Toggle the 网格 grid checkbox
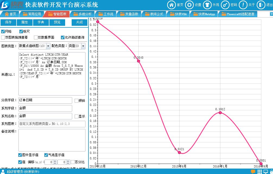Image resolution: width=273 pixels, height=174 pixels. pos(3,31)
